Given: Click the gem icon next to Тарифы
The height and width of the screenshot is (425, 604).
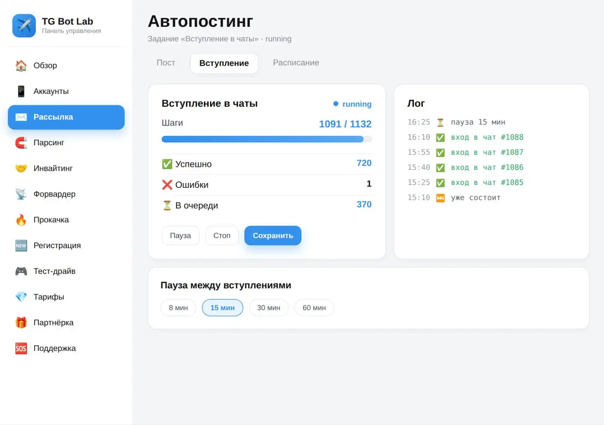Looking at the screenshot, I should coord(21,297).
